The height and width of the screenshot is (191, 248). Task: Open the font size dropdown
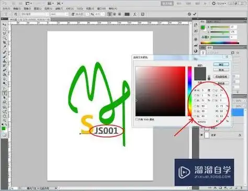click(x=87, y=14)
